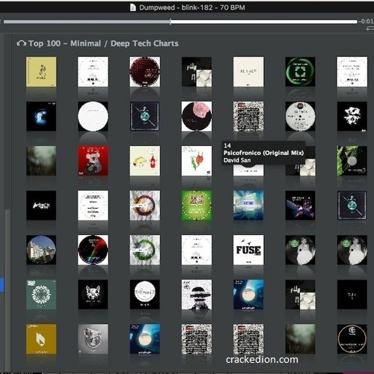
Task: Click the 'David San' artist name in tooltip
Action: tap(237, 160)
